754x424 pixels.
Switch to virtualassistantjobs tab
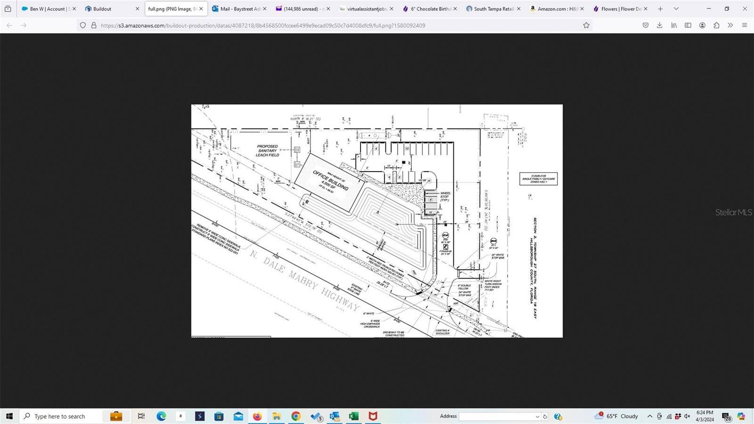point(366,8)
